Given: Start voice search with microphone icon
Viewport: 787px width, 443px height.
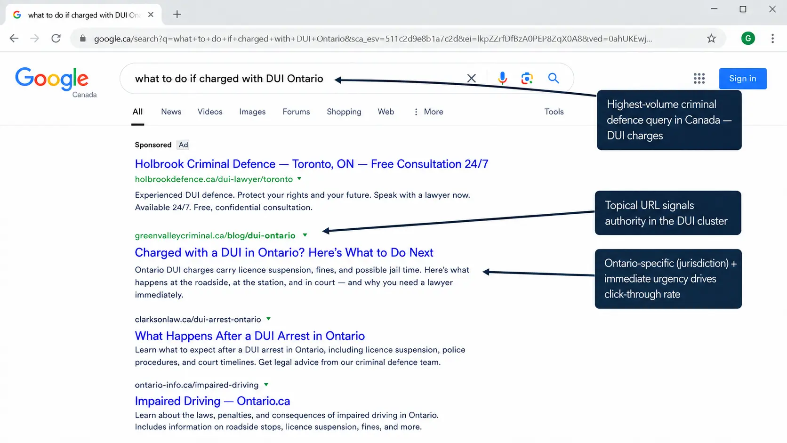Looking at the screenshot, I should click(502, 78).
